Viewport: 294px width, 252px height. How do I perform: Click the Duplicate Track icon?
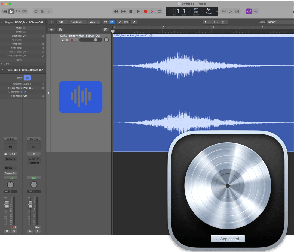60,30
